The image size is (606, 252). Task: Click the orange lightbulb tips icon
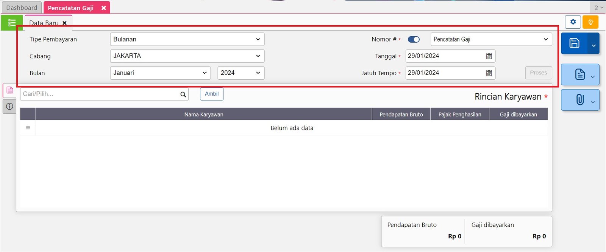pyautogui.click(x=590, y=22)
